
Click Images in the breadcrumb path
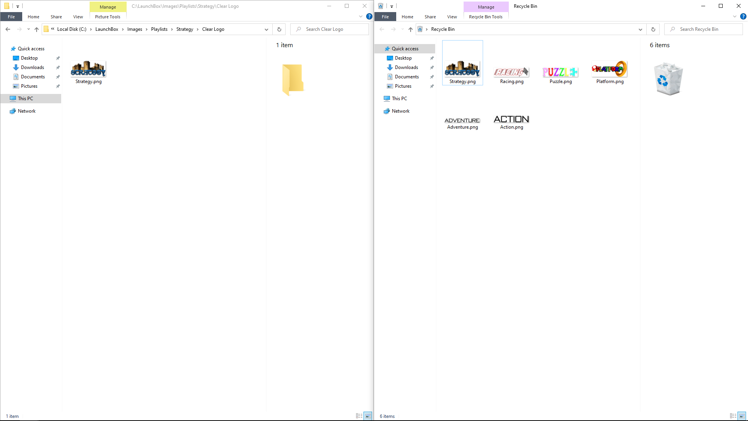click(135, 29)
